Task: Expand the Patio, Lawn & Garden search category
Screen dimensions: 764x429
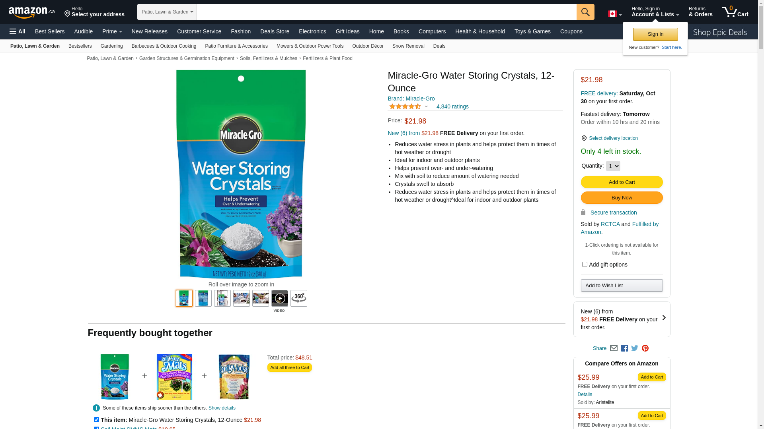Action: 167,12
